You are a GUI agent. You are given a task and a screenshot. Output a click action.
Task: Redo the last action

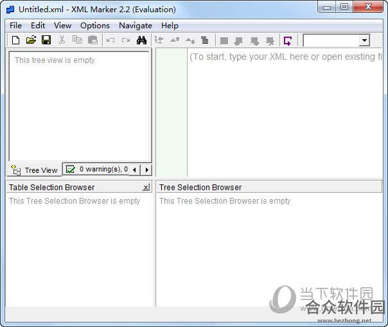point(126,40)
